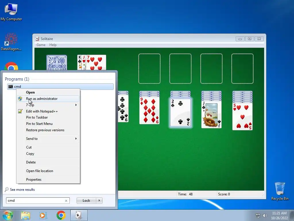Click the cmd search input field
This screenshot has height=221, width=294.
tap(38, 201)
